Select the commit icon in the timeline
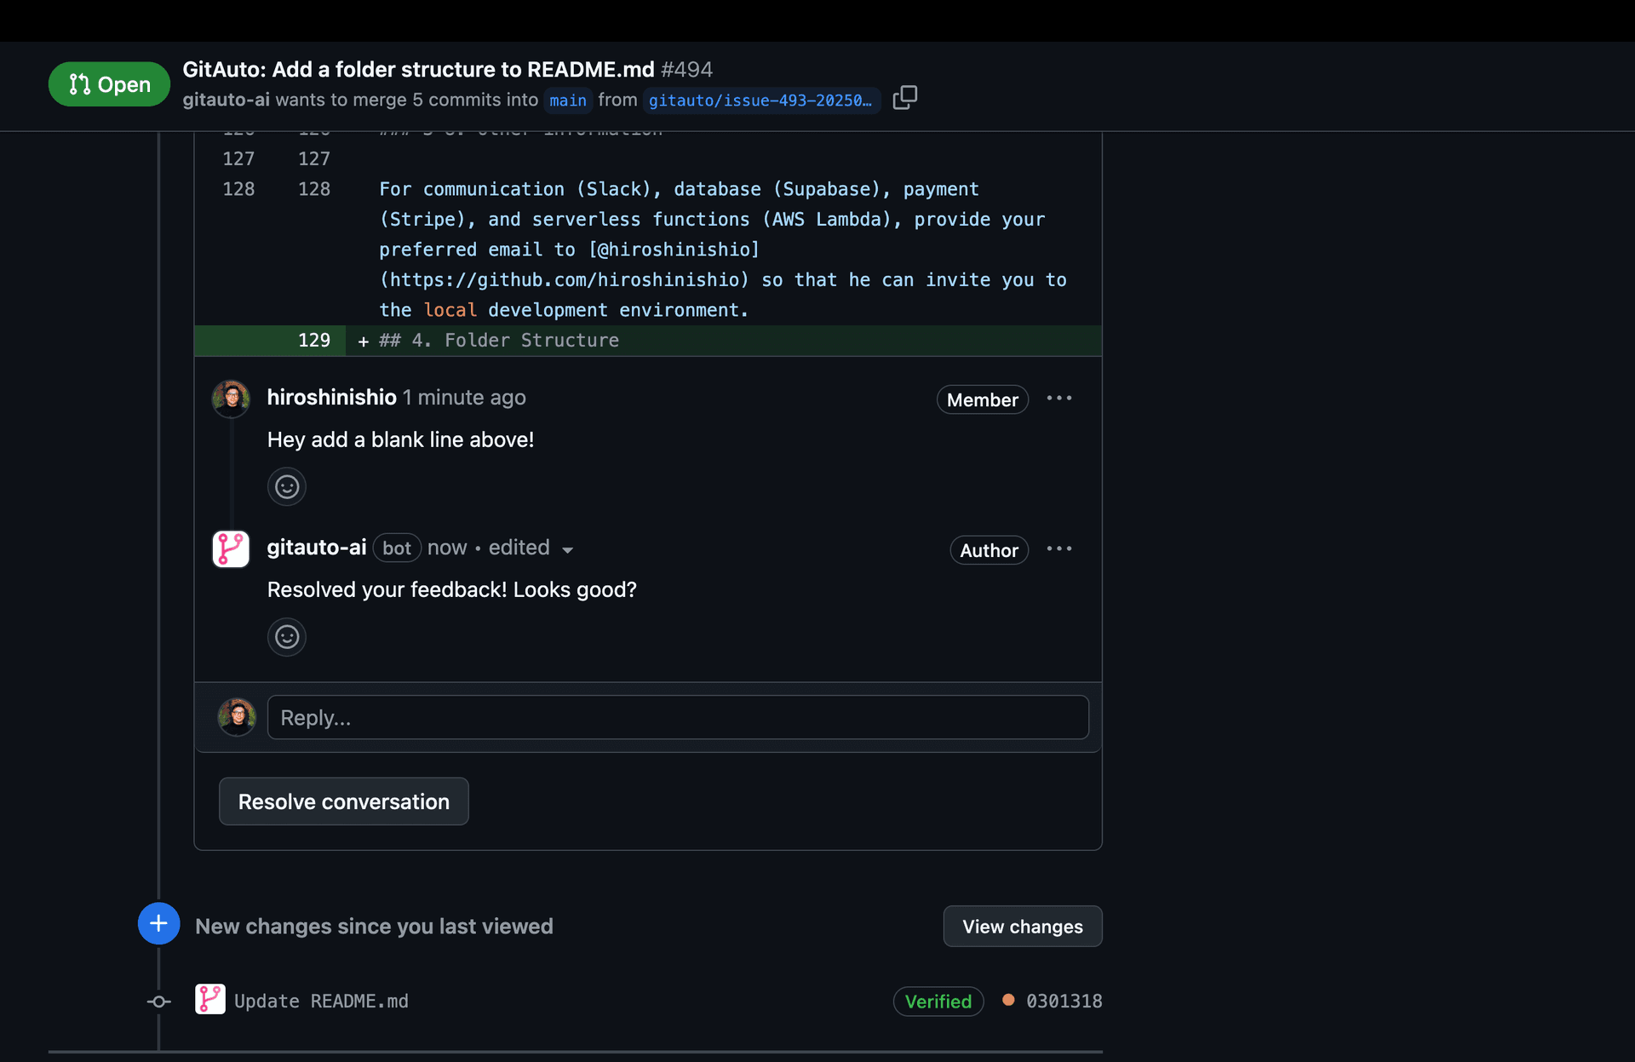This screenshot has height=1062, width=1635. tap(158, 1002)
